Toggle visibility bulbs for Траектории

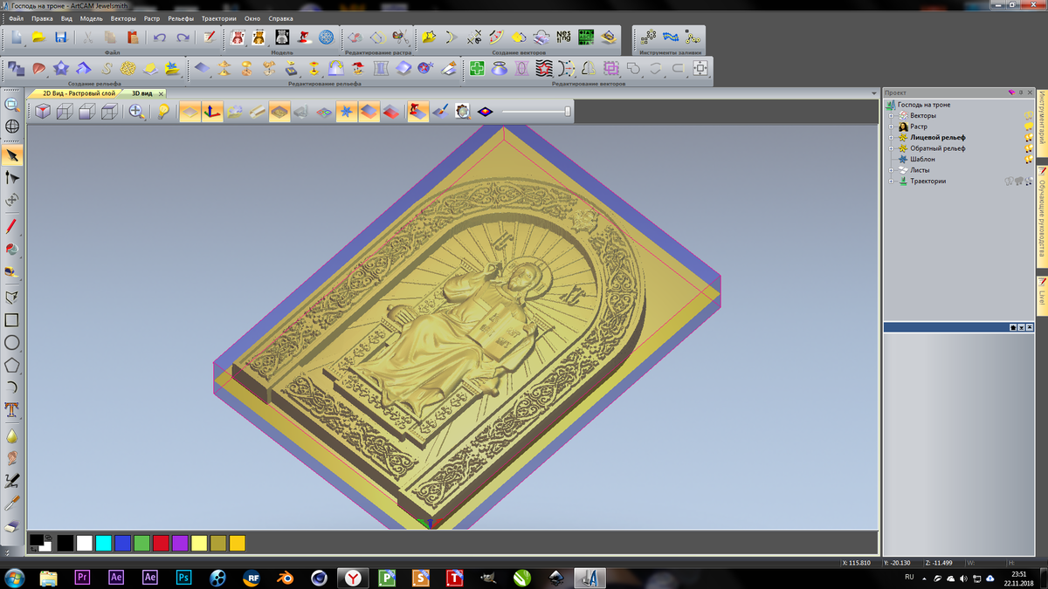click(x=1018, y=181)
